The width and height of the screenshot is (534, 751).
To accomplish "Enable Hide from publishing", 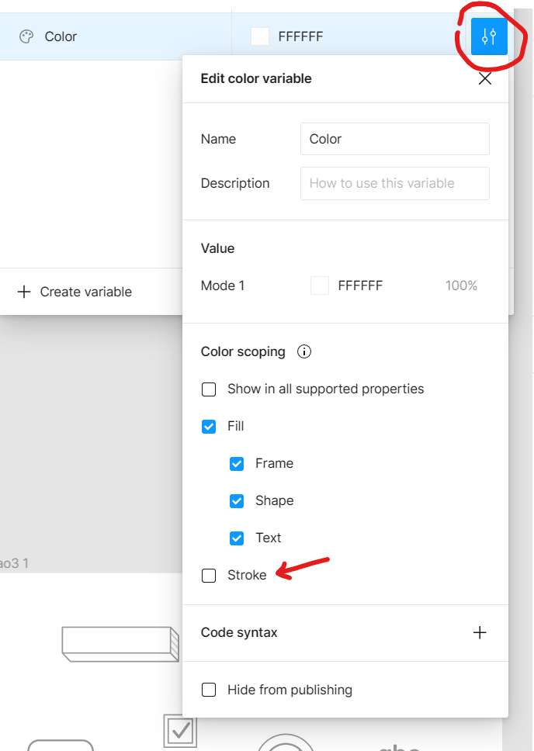I will click(209, 690).
